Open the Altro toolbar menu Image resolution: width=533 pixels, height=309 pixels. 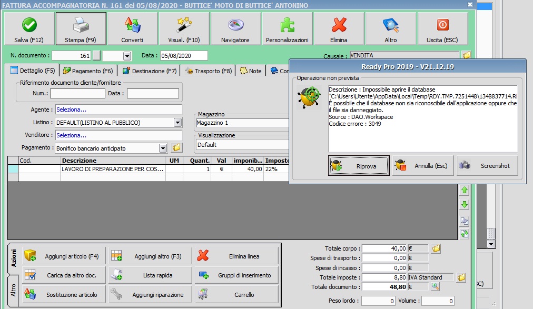point(391,28)
